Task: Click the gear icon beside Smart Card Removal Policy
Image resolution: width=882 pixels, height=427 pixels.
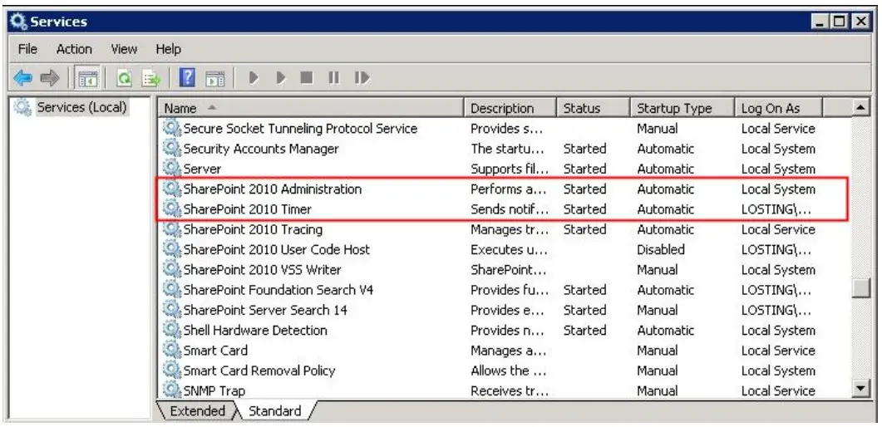Action: tap(171, 371)
